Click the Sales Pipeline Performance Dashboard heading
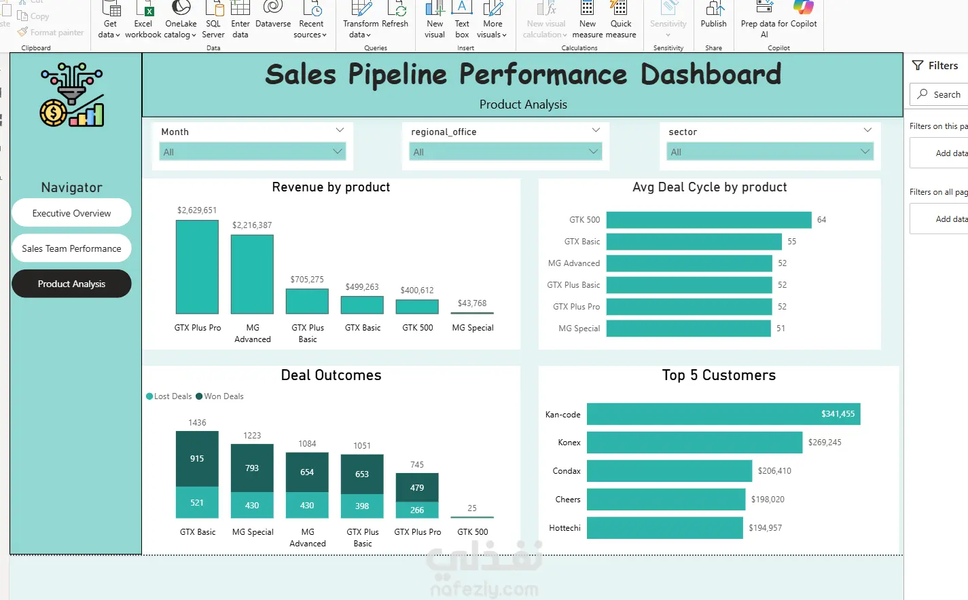968x600 pixels. tap(523, 75)
